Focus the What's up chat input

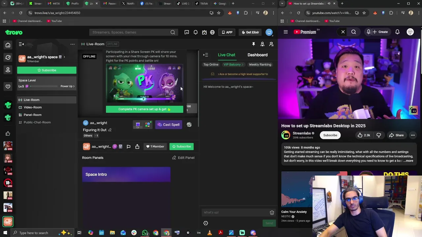coord(235,212)
